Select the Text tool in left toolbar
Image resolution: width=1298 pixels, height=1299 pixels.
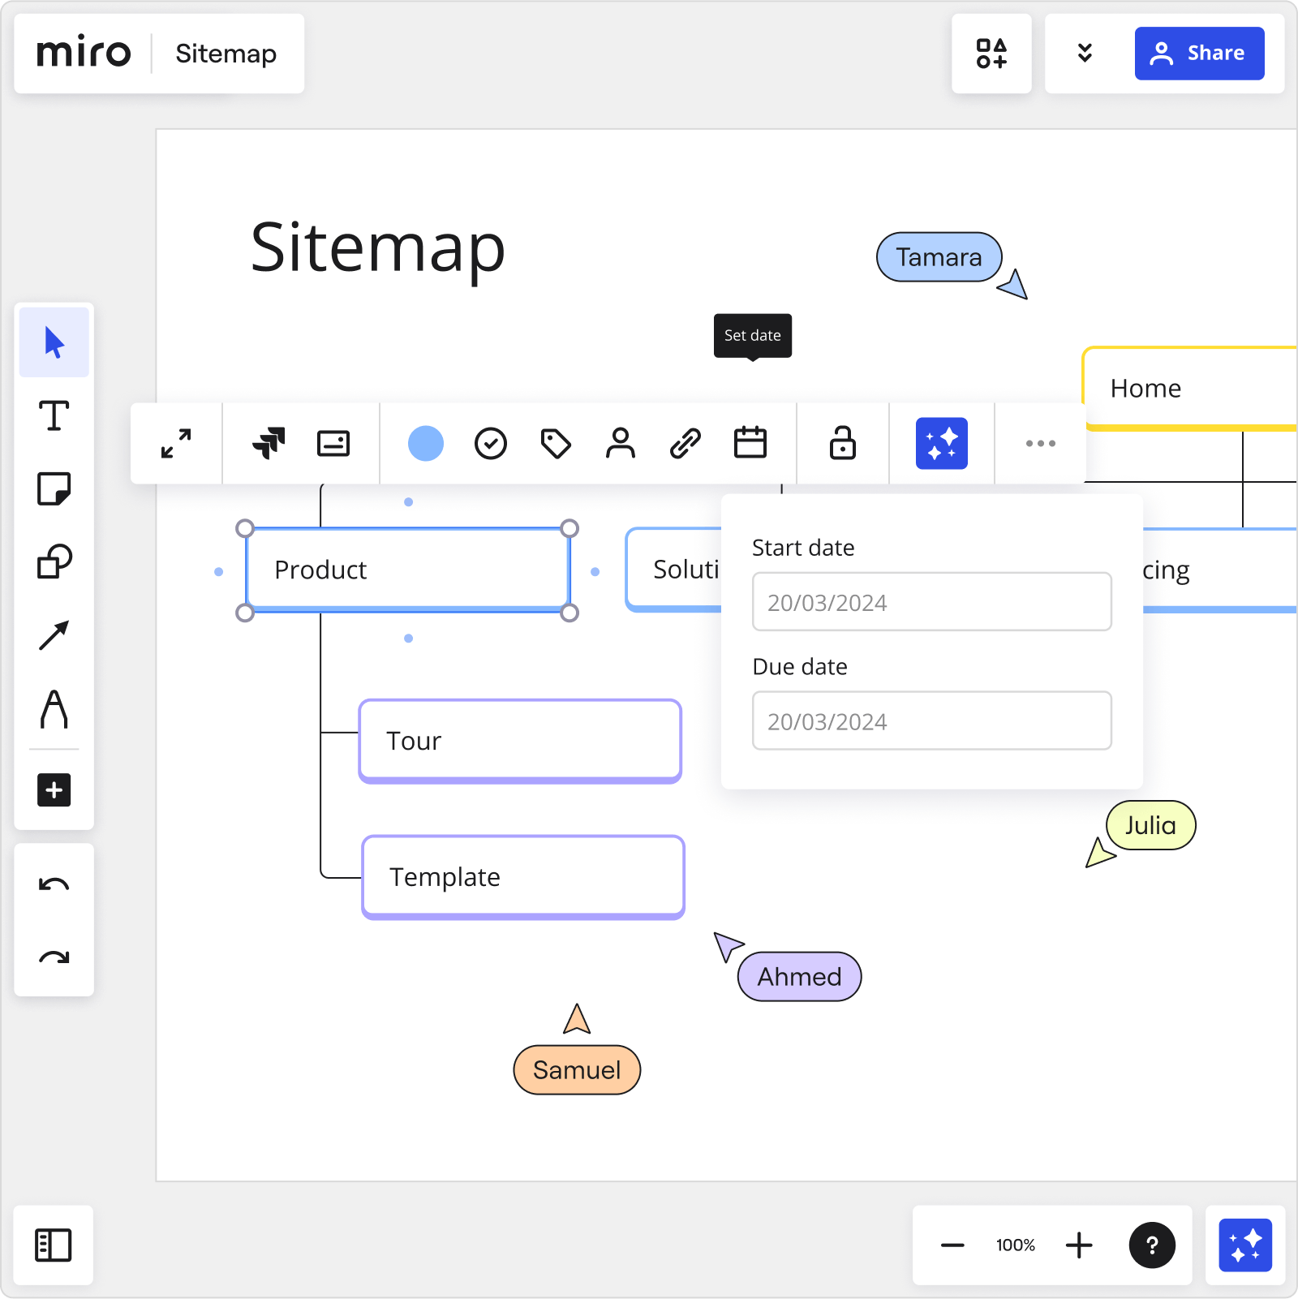54,416
